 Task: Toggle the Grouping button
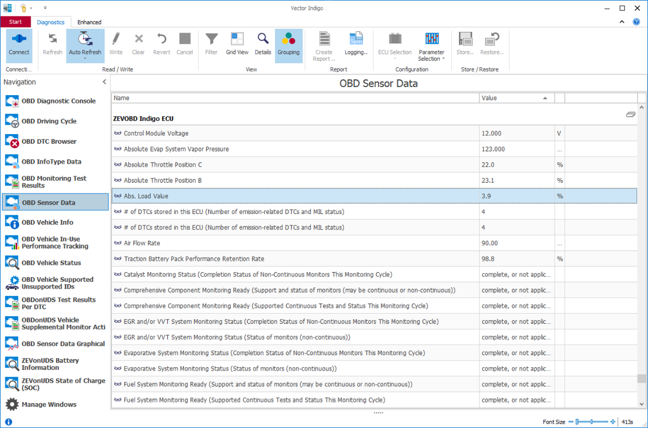(289, 46)
